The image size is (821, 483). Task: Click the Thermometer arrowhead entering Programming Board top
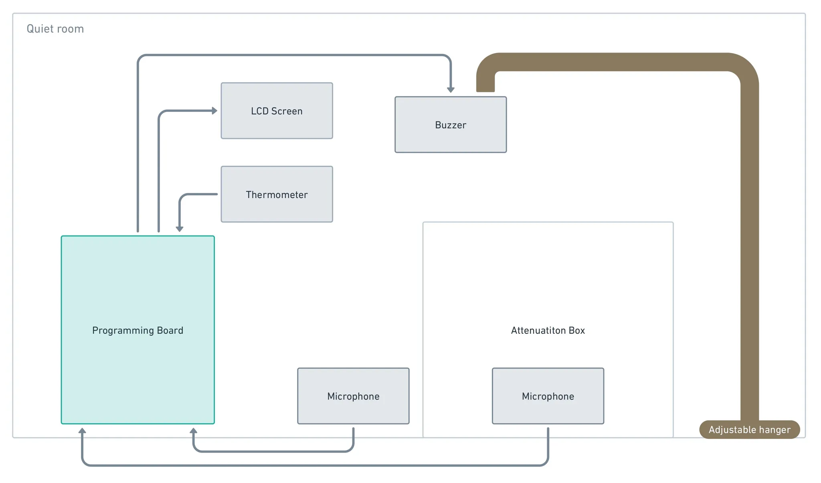(180, 229)
